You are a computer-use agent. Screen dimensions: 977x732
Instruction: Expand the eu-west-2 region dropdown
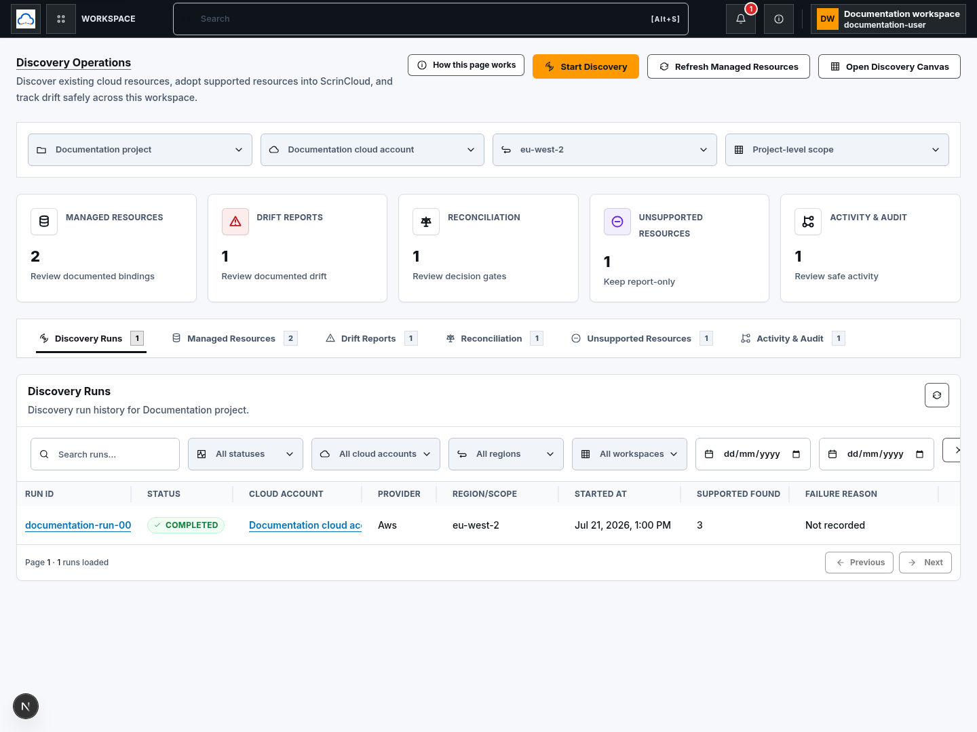point(605,150)
